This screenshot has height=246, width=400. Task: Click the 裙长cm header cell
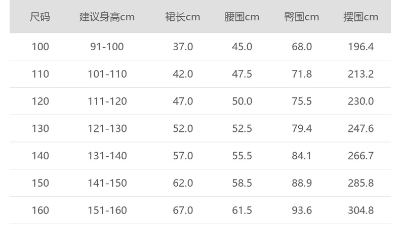click(x=183, y=17)
